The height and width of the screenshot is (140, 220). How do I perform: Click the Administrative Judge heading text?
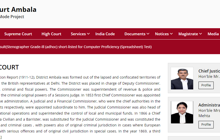(x=209, y=105)
